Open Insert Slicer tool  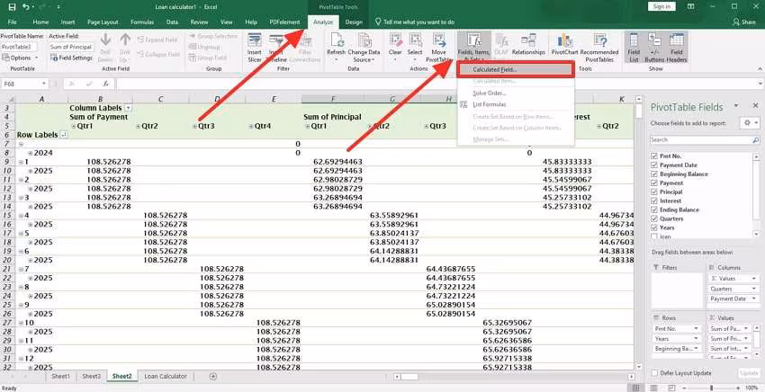click(x=254, y=48)
